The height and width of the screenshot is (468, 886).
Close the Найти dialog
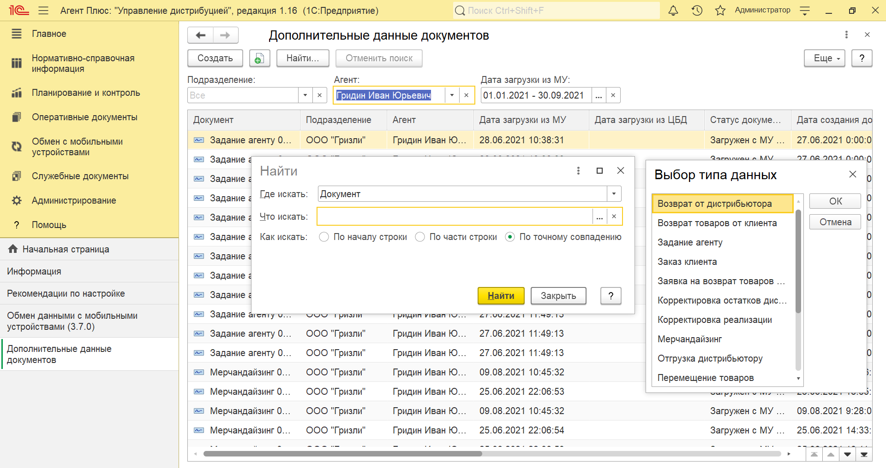point(621,170)
